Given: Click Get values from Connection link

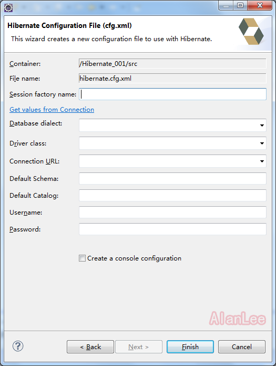Looking at the screenshot, I should 52,110.
